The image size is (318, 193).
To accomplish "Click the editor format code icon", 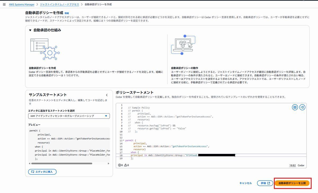I will point(302,107).
